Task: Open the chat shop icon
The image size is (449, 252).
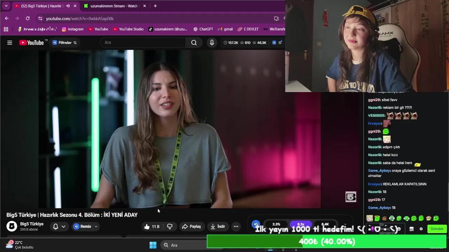Action: [411, 229]
